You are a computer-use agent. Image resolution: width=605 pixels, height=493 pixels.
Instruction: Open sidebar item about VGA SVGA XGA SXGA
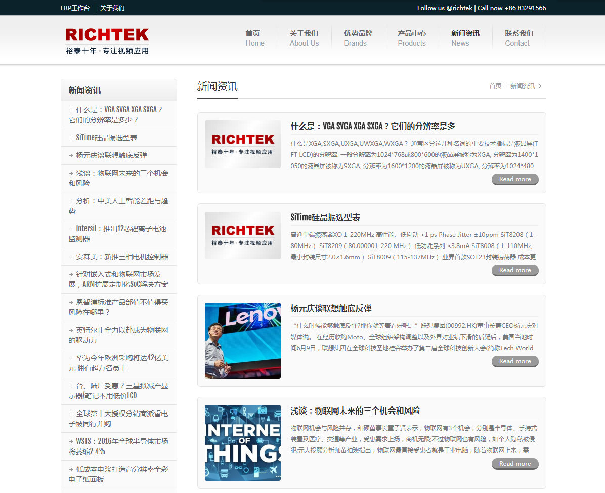119,115
